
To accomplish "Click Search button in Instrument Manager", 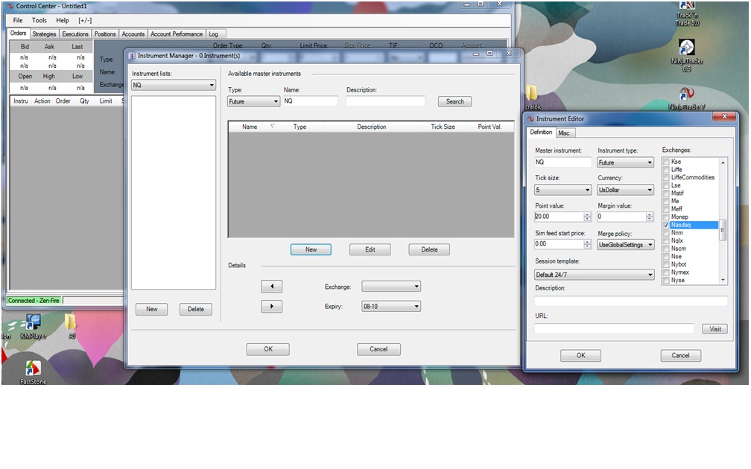I will [454, 101].
